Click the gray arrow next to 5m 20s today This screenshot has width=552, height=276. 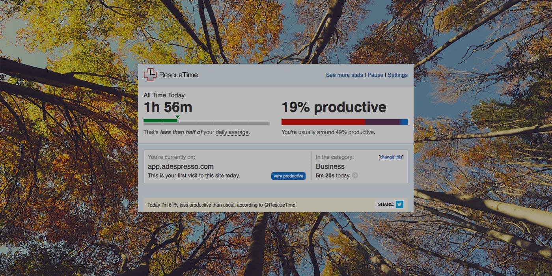(x=355, y=175)
